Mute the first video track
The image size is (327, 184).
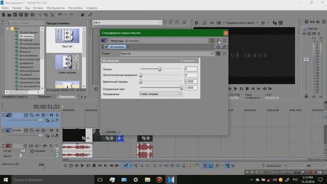51,115
